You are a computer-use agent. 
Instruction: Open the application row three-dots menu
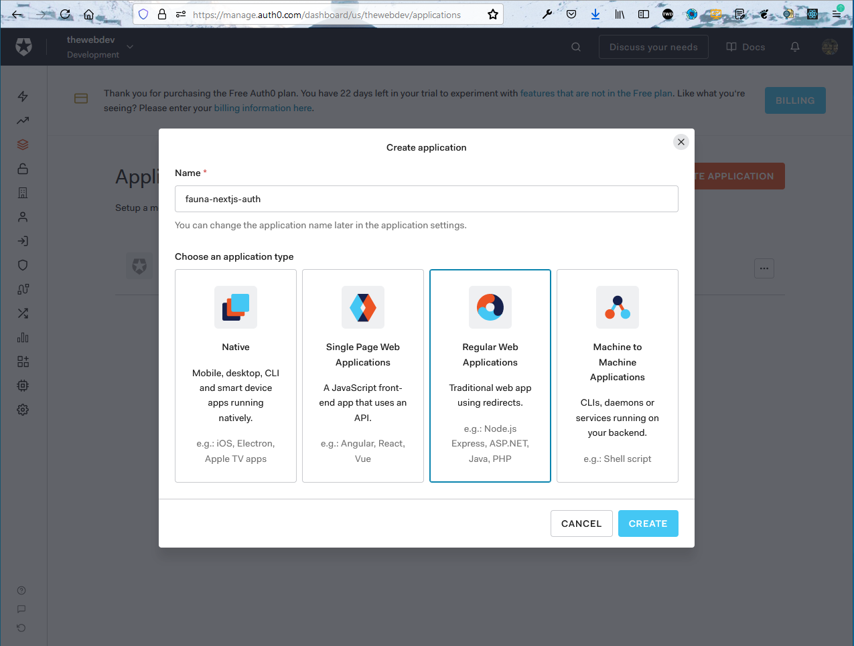[x=764, y=268]
